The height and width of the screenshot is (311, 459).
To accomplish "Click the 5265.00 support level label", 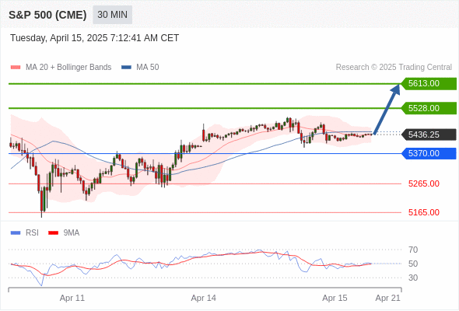I will 424,183.
